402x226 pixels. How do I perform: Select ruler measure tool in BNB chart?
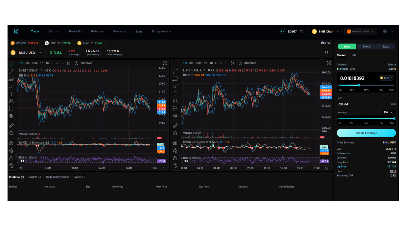point(11,126)
